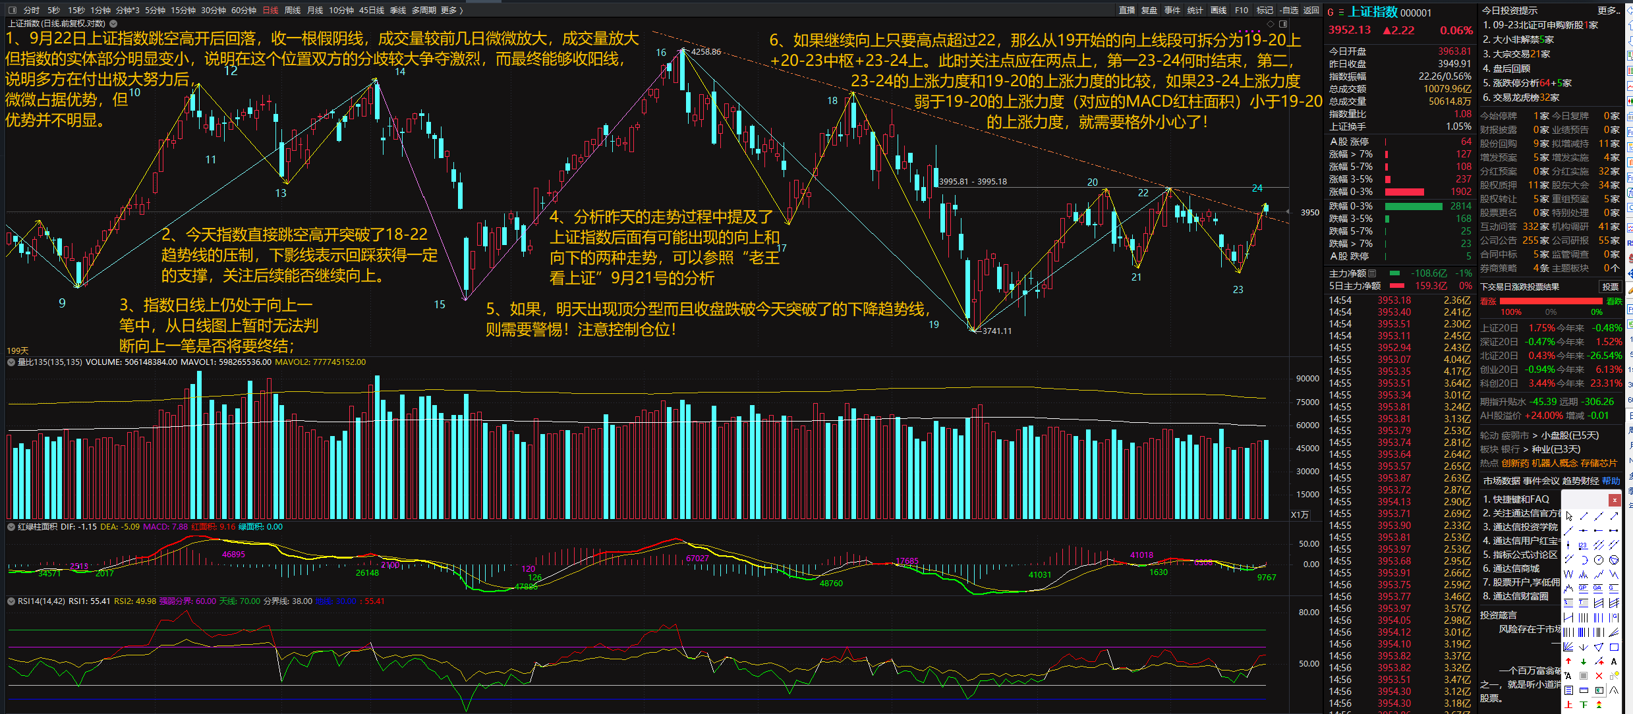
Task: Click the red X delete drawing tool
Action: coord(1599,676)
